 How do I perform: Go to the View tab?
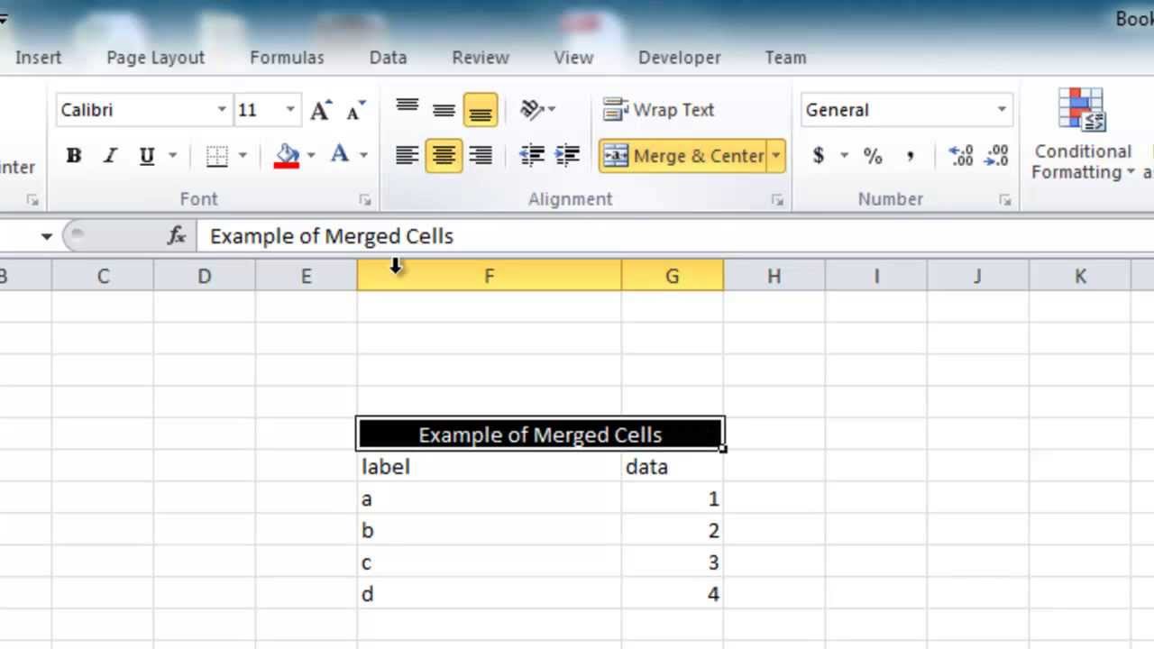point(573,57)
